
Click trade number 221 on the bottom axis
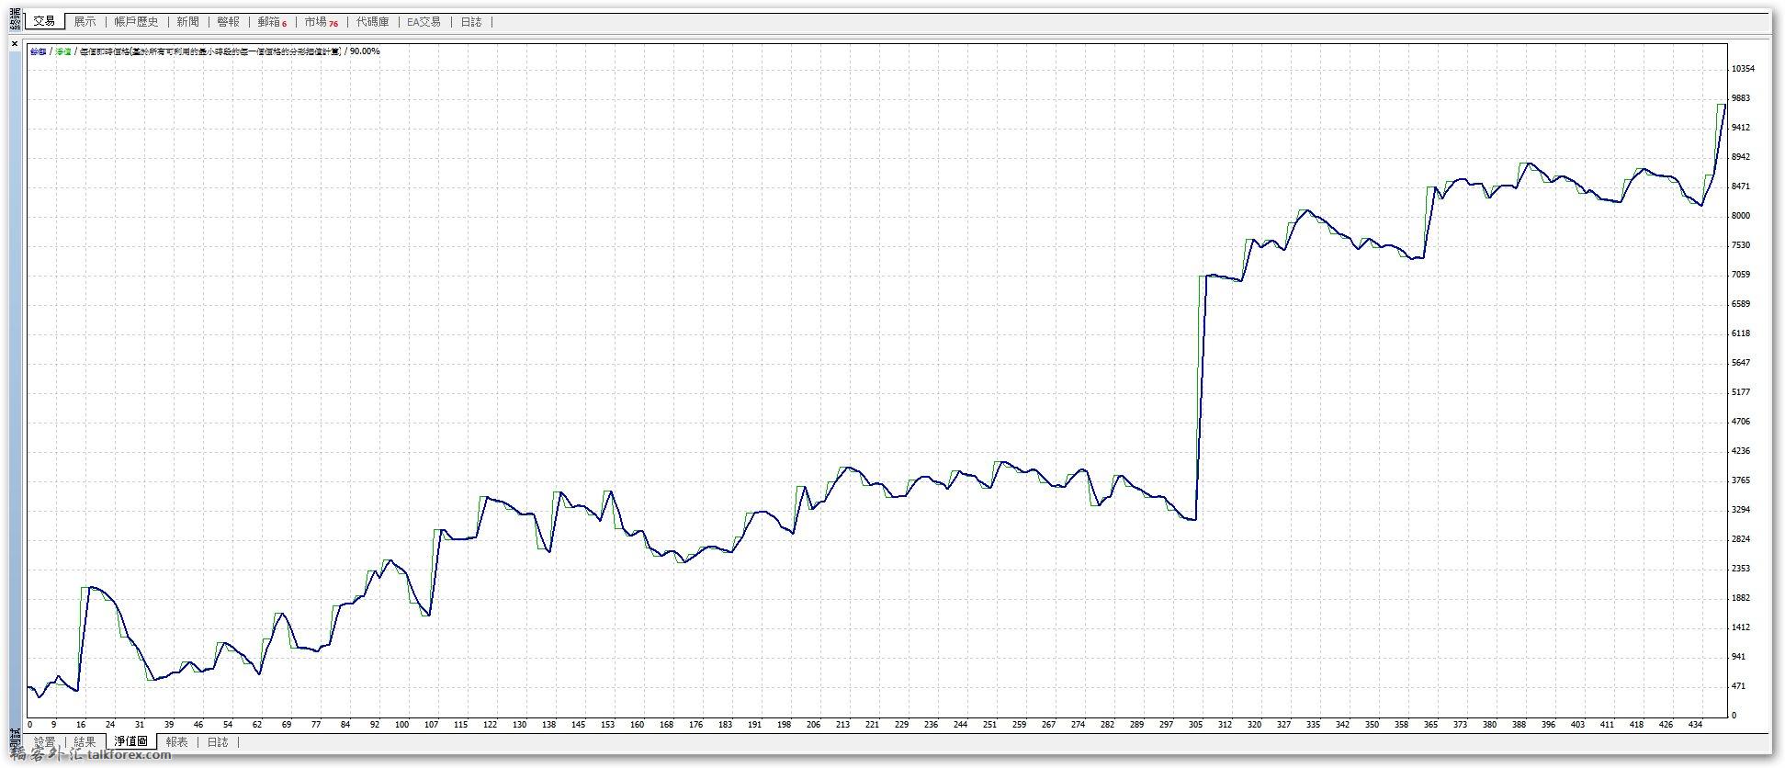click(x=872, y=725)
